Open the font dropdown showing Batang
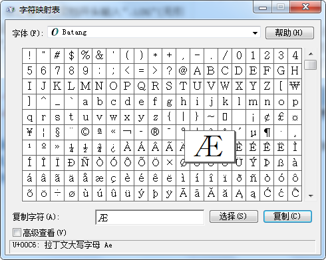Image resolution: width=326 pixels, height=260 pixels. [154, 33]
